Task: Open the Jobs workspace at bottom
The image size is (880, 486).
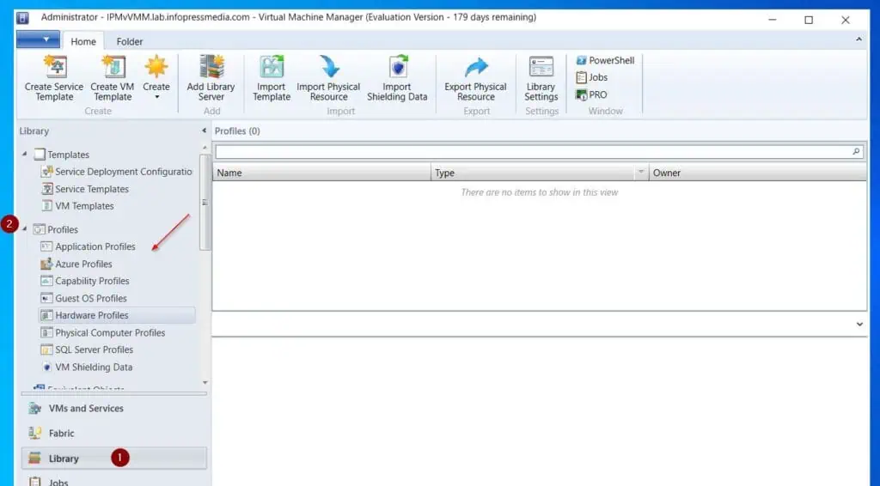Action: 114,481
